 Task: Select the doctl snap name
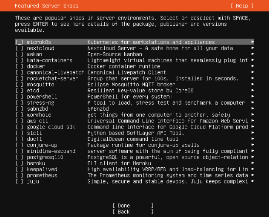34,139
